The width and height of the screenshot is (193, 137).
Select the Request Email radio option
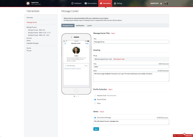(95, 96)
